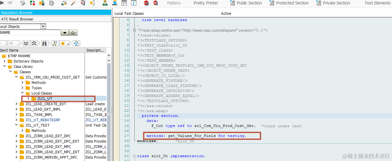Image resolution: width=392 pixels, height=161 pixels.
Task: Click the MANME user name input field
Action: tap(30, 33)
